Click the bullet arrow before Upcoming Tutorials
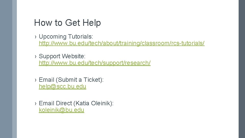The width and height of the screenshot is (245, 138). click(36, 37)
